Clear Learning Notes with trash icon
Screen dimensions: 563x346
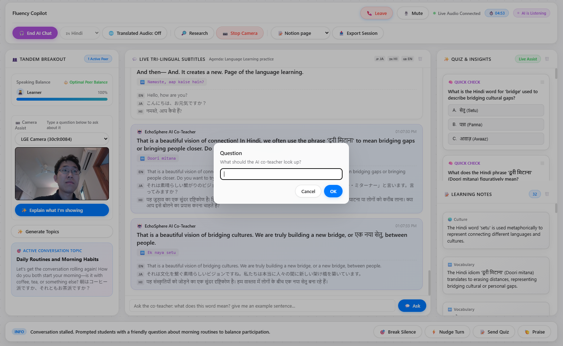(547, 194)
